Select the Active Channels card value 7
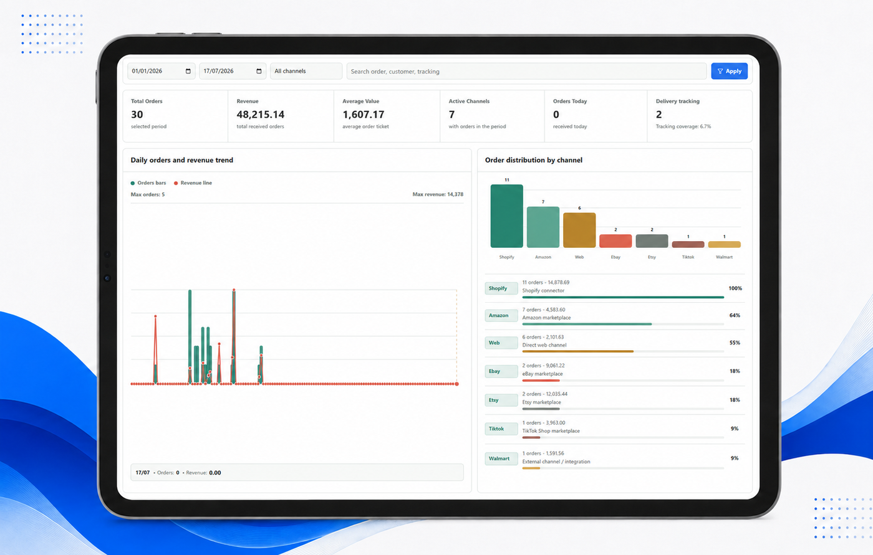This screenshot has width=873, height=555. coord(451,115)
